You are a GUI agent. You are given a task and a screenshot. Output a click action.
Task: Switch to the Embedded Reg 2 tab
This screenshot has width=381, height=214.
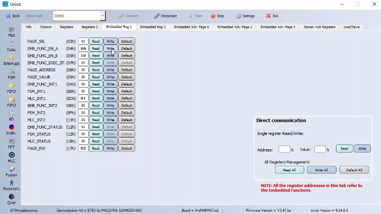pos(153,27)
